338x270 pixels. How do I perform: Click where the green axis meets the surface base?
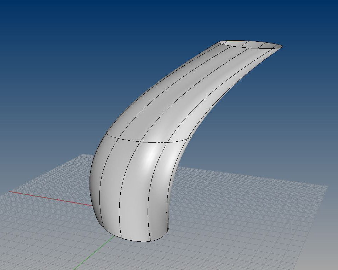point(114,236)
